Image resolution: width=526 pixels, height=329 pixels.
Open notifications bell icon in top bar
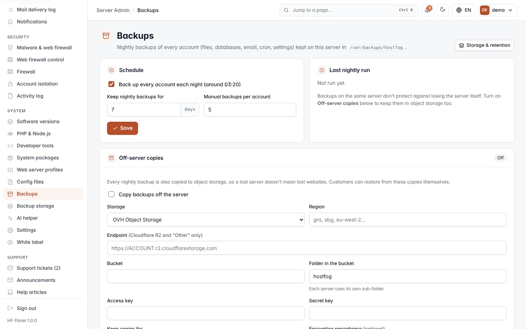point(427,10)
